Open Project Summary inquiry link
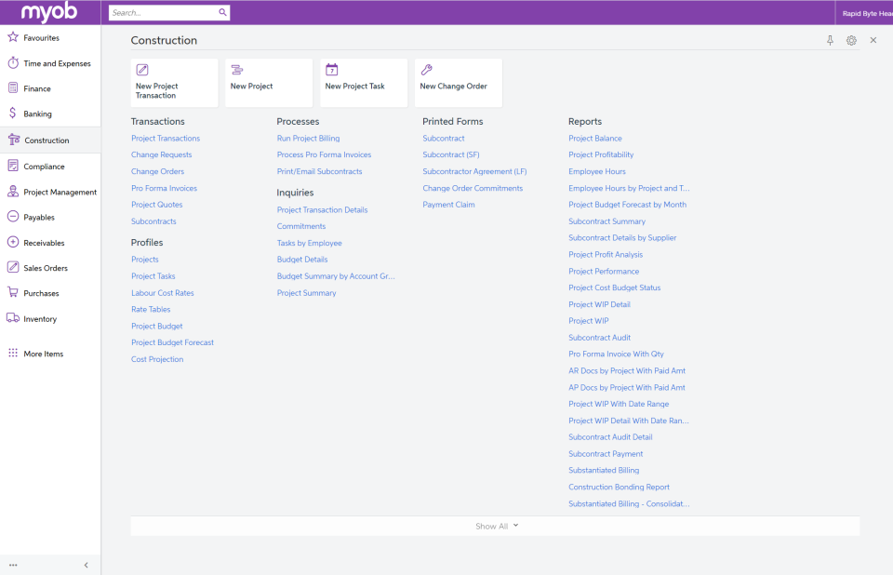Viewport: 893px width, 575px height. (x=306, y=293)
